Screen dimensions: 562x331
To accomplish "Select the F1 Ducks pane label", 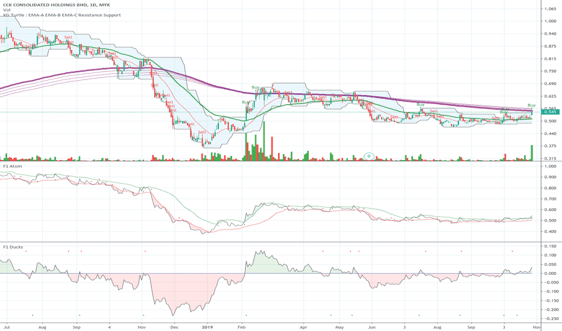I will click(x=13, y=247).
